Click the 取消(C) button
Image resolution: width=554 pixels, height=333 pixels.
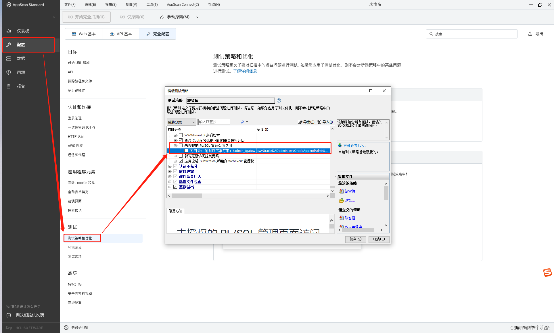[x=379, y=239]
